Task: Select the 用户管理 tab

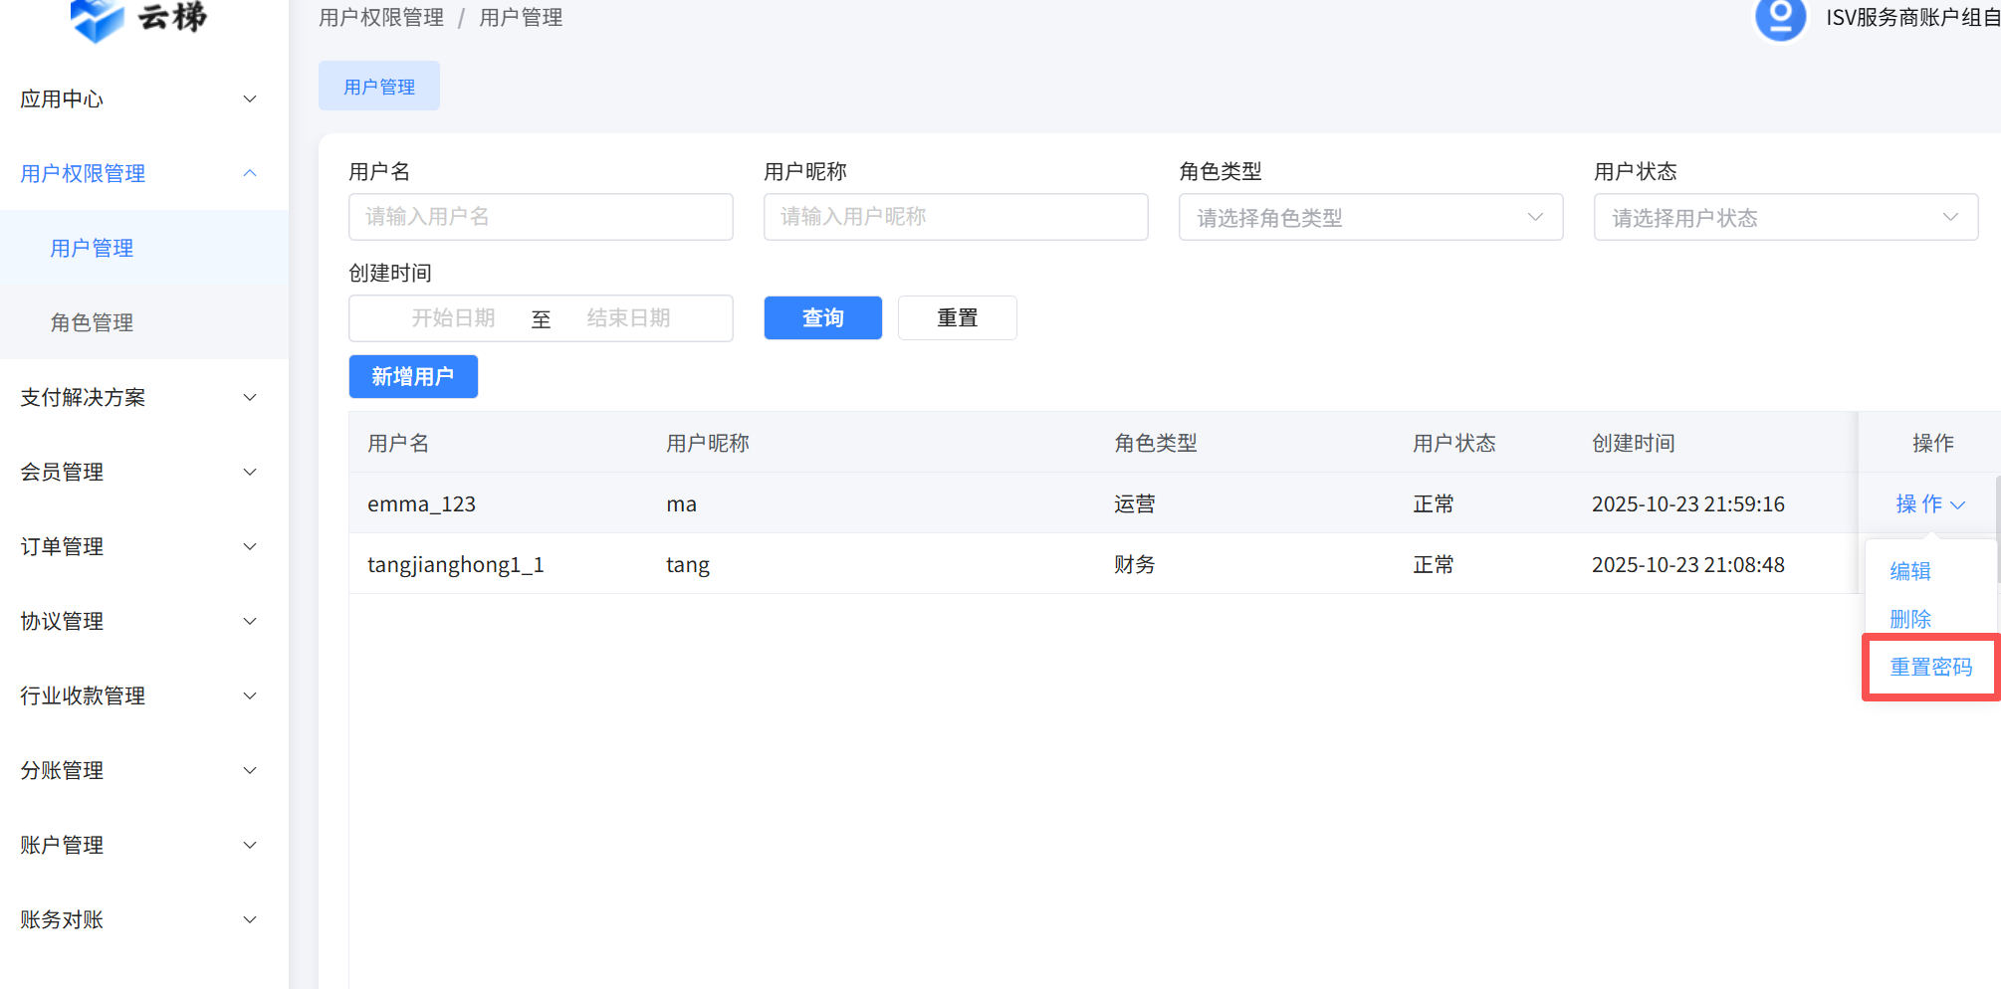Action: tap(378, 87)
